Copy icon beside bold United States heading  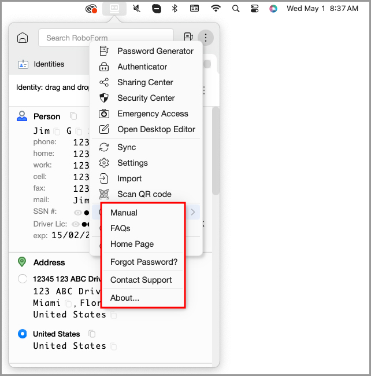click(x=92, y=334)
